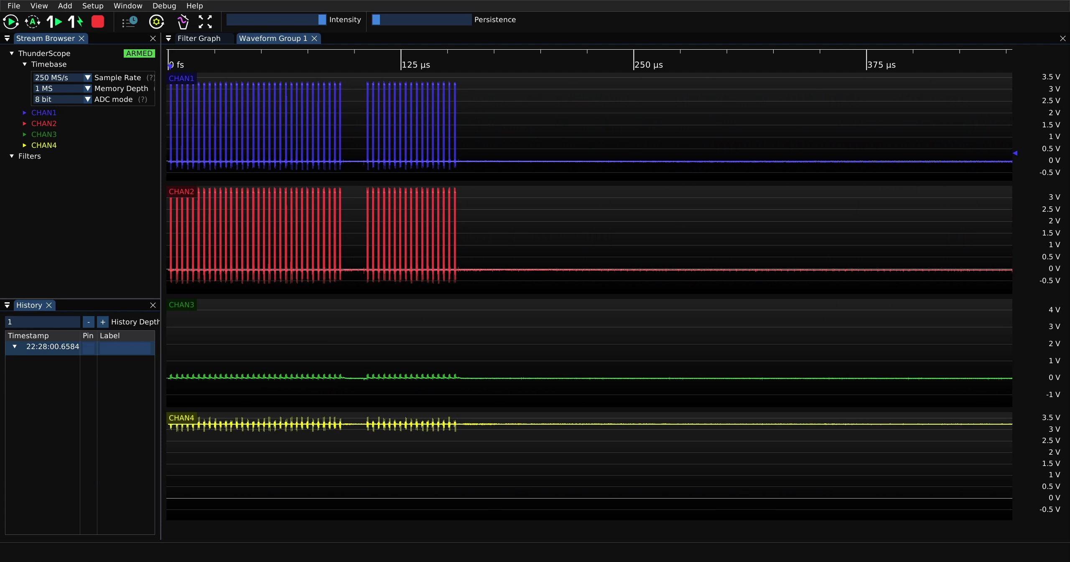The image size is (1070, 562).
Task: Collapse the Filters tree node
Action: (x=12, y=156)
